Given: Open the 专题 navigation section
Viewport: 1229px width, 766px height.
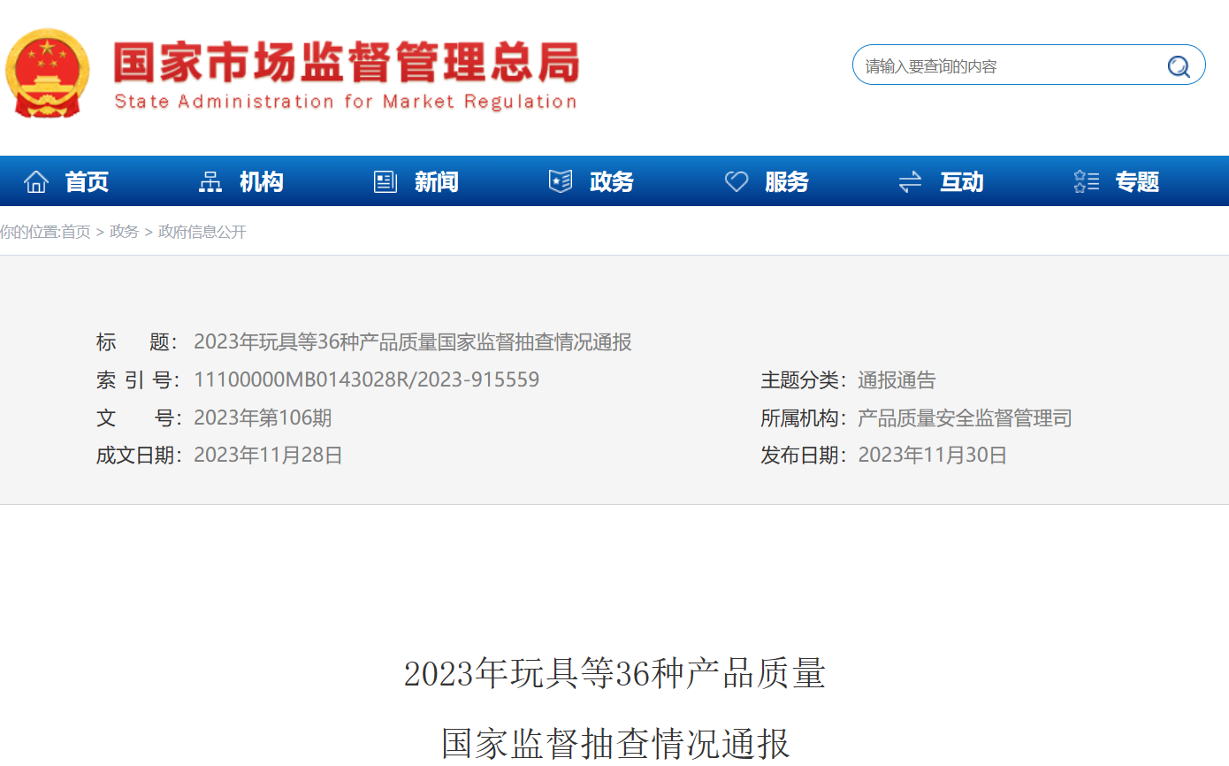Looking at the screenshot, I should (x=1137, y=182).
